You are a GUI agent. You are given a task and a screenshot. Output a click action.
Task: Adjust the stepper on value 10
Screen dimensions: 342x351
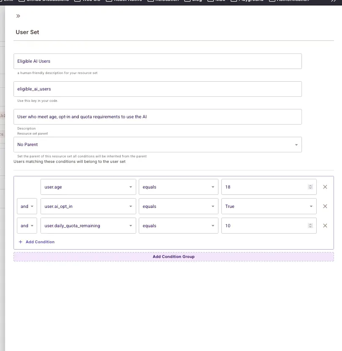[310, 226]
